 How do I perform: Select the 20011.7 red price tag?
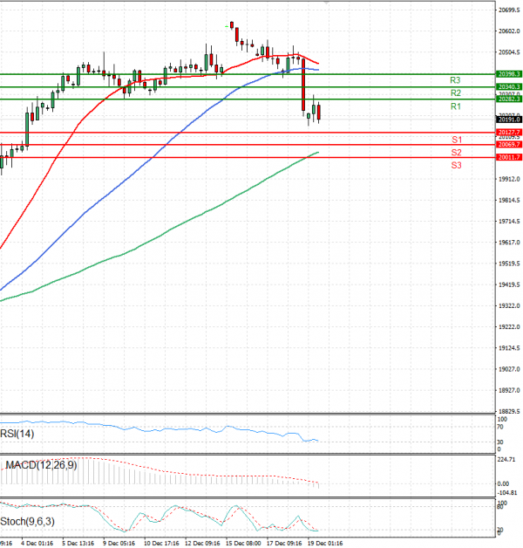509,157
